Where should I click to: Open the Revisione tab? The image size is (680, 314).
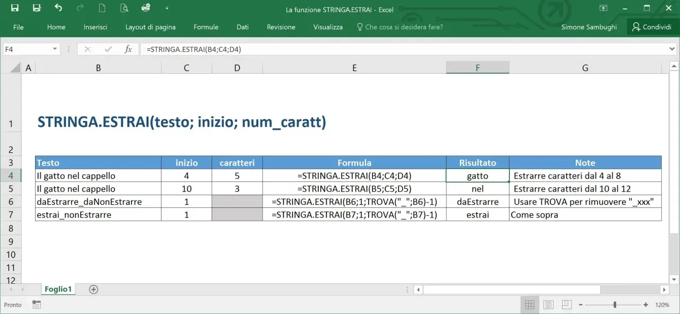pos(281,27)
